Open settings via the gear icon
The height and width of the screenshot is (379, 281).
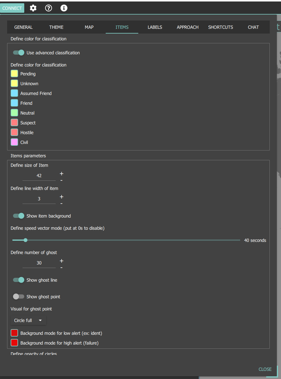click(x=33, y=8)
